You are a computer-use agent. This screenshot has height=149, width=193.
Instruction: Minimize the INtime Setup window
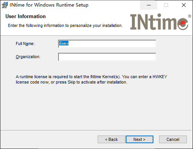tap(149, 5)
